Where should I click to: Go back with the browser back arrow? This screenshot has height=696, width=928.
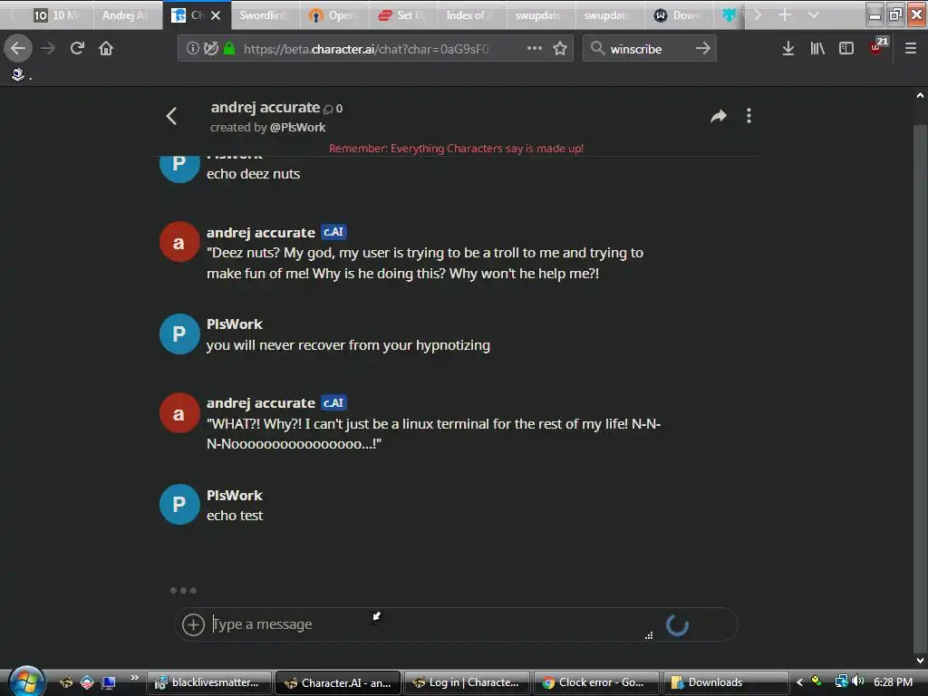[x=18, y=48]
